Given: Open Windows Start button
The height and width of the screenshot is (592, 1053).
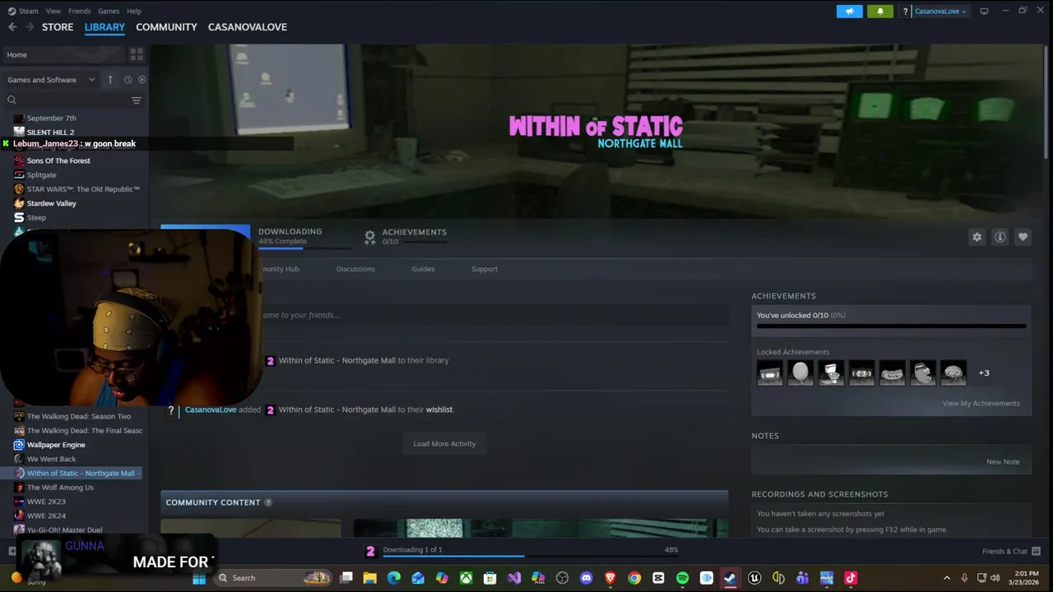Looking at the screenshot, I should point(199,578).
